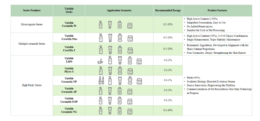Screen dimensions: 260x121
Task: Select the flip-cap bottle icon for Ceramide AP
Action: coord(120,90)
